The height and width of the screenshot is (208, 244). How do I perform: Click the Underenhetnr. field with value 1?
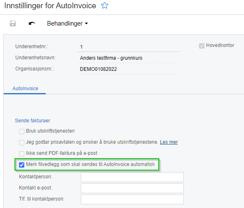[x=129, y=47]
